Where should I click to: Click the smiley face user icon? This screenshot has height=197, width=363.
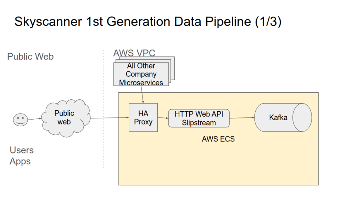tap(20, 120)
